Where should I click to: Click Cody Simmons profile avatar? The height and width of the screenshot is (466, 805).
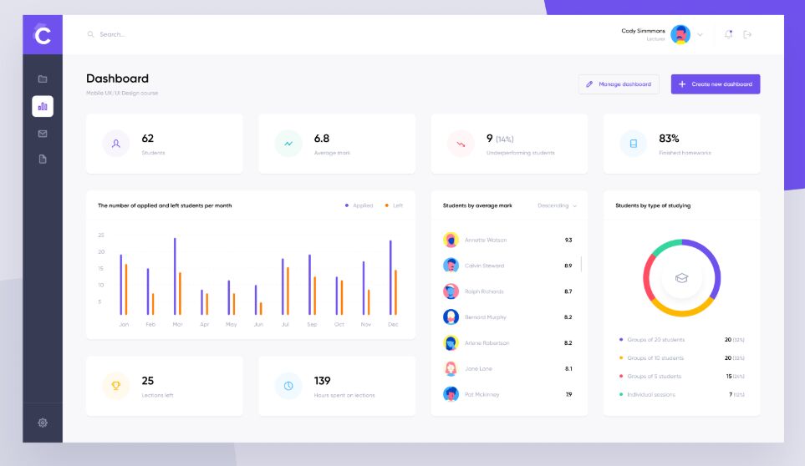[x=680, y=34]
